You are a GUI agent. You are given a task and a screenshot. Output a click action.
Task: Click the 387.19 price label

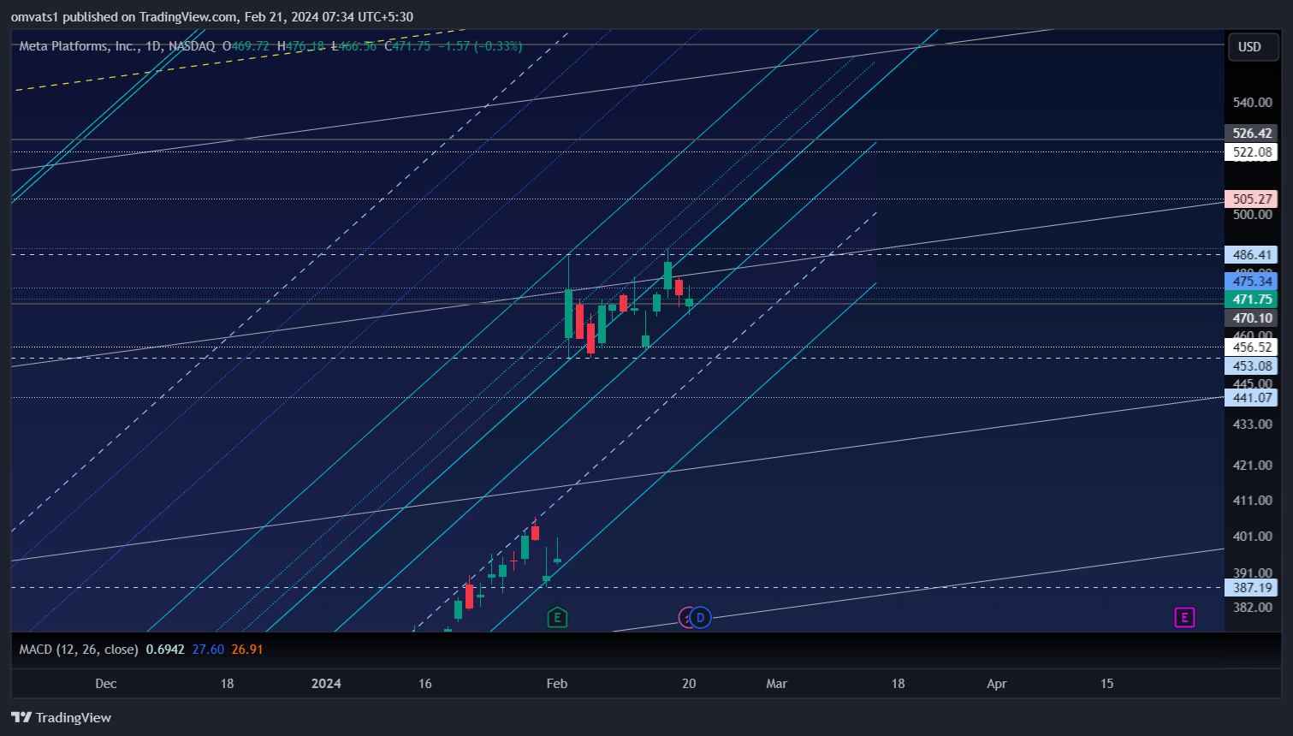pos(1250,588)
